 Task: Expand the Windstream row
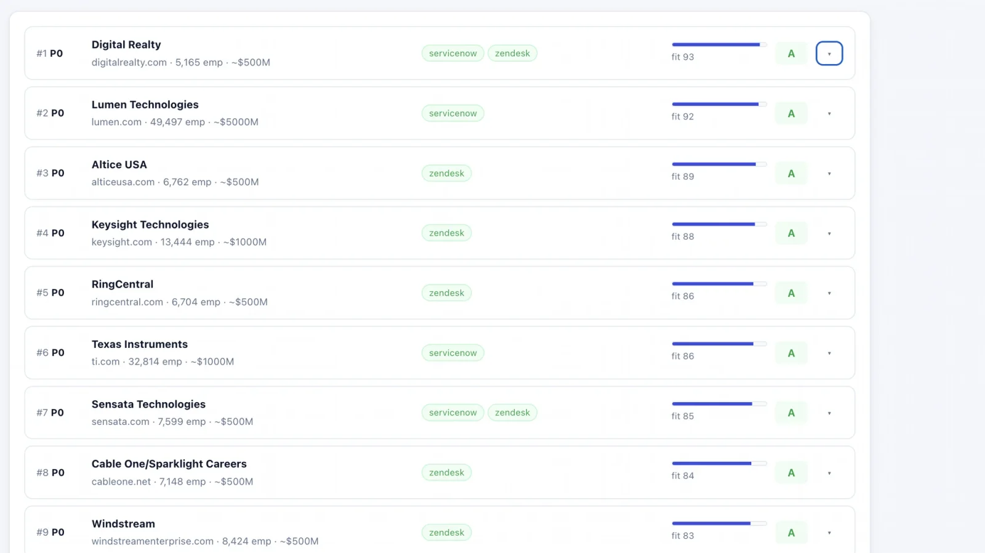click(x=829, y=533)
